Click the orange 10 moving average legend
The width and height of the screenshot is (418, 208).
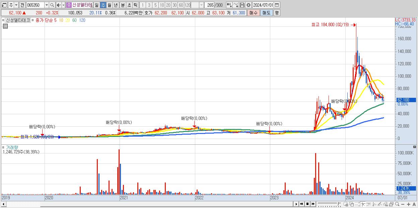[x=61, y=20]
